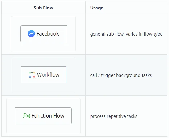Image resolution: width=169 pixels, height=138 pixels.
Task: Click the Function Flow image card thumbnail
Action: pos(44,116)
